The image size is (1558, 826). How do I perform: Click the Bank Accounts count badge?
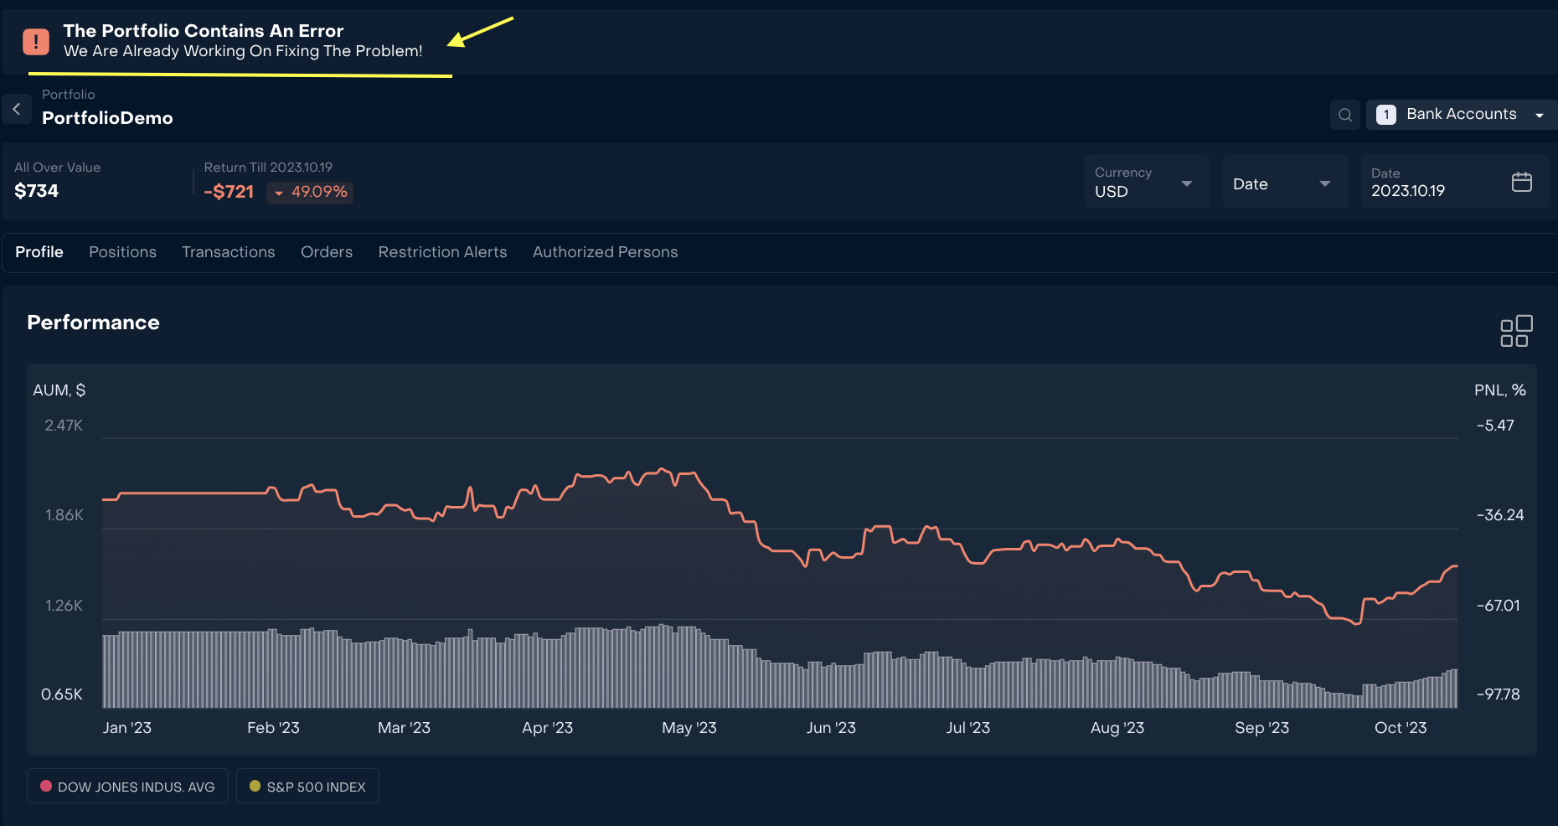click(1386, 115)
